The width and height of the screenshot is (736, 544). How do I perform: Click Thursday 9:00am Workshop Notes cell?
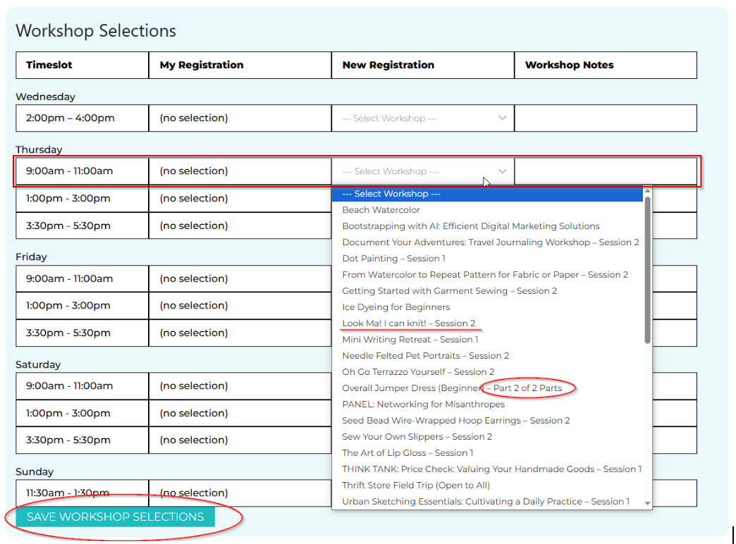[606, 171]
